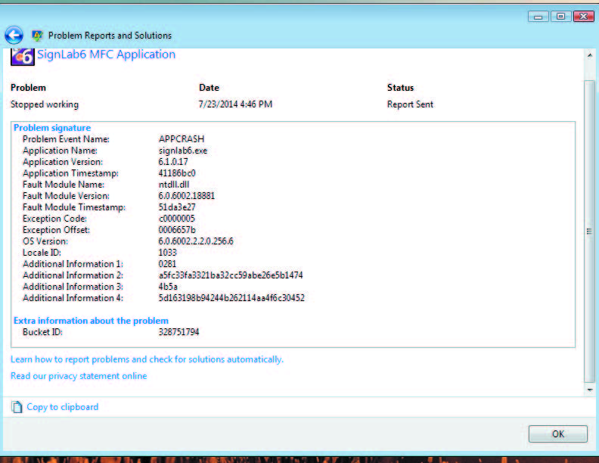Click the Problem Reports and Solutions shield icon

pos(37,36)
